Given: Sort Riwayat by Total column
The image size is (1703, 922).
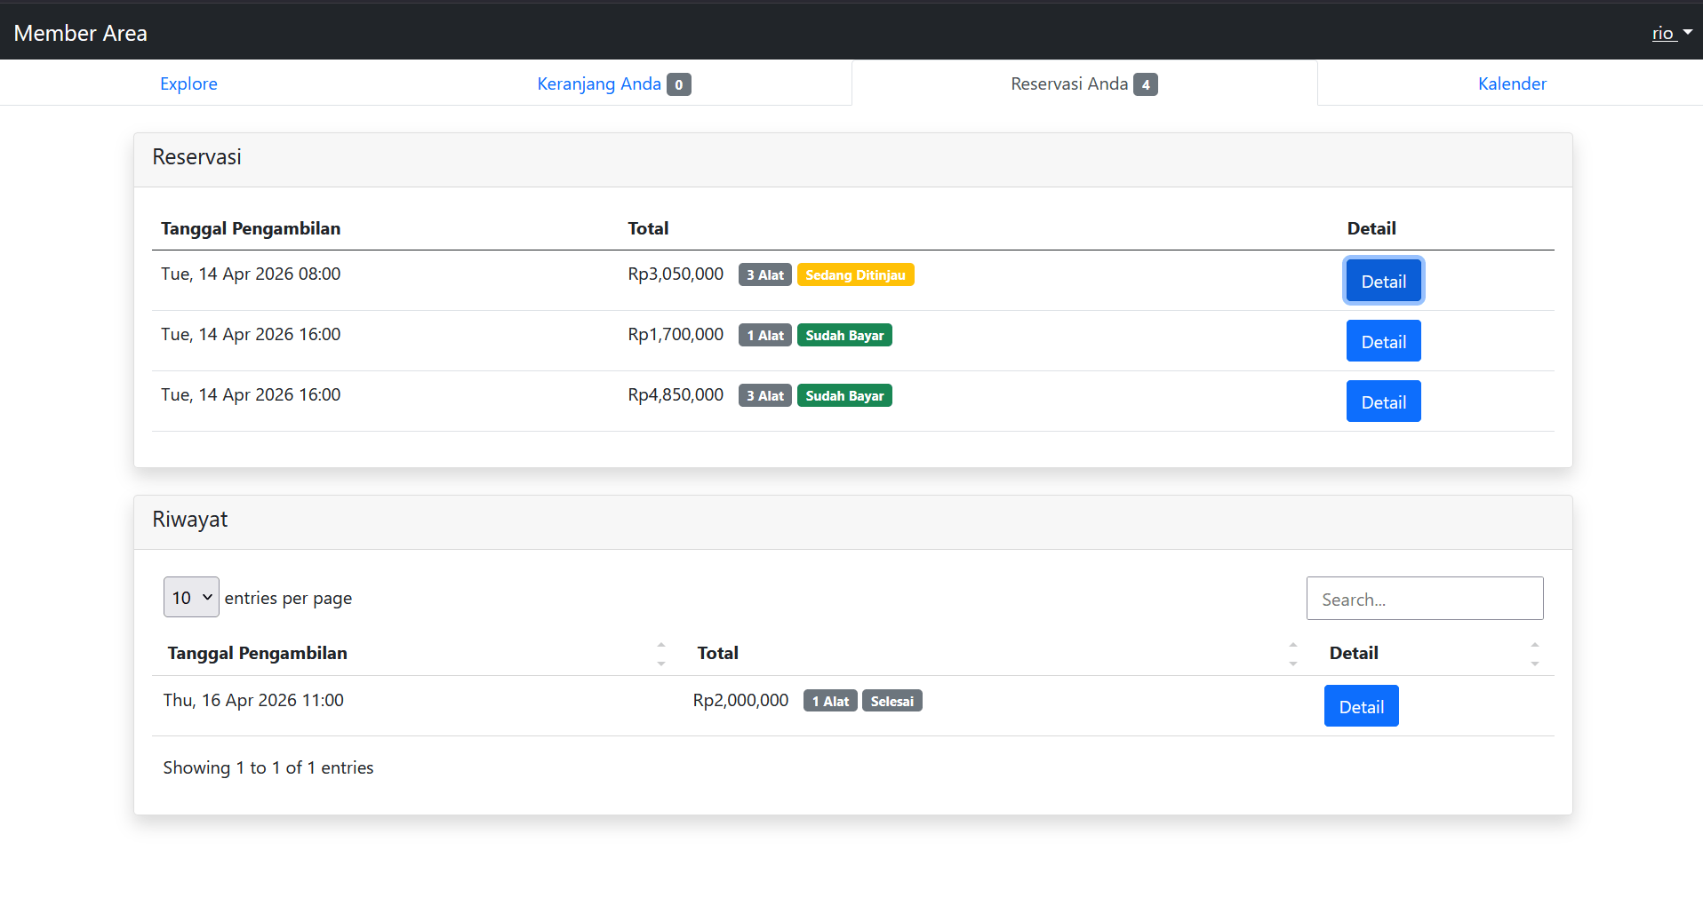Looking at the screenshot, I should [997, 653].
